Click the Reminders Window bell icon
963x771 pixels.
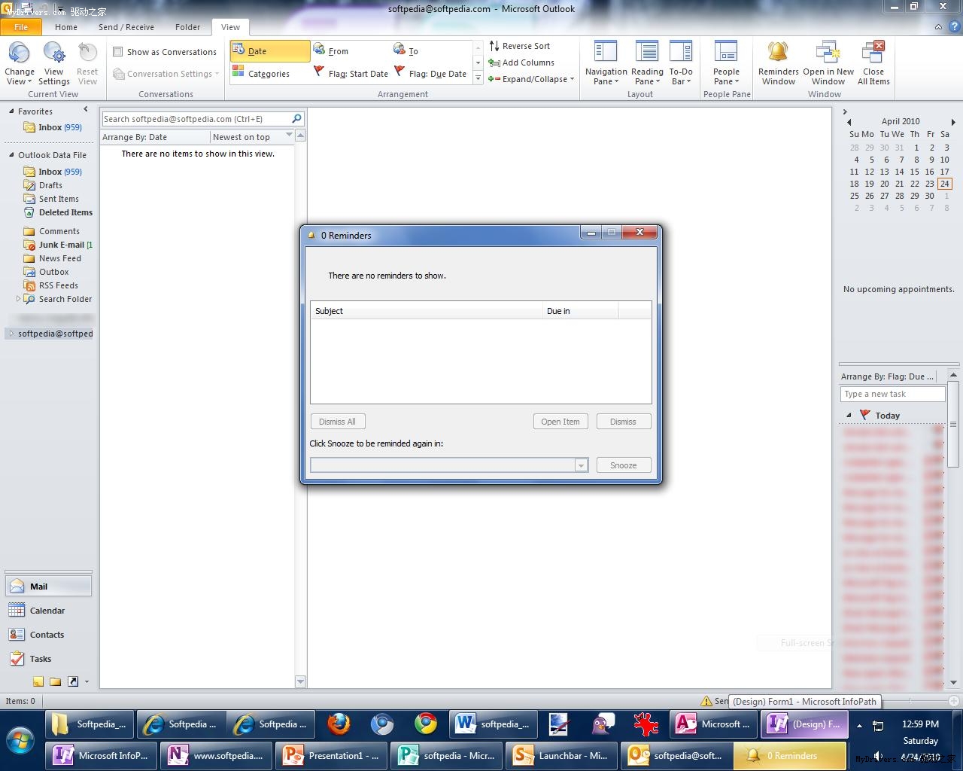click(x=778, y=53)
